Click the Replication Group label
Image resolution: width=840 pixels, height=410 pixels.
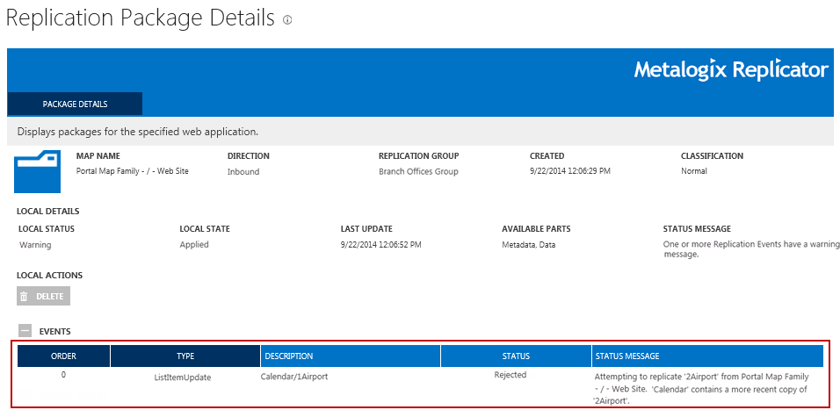(x=419, y=155)
